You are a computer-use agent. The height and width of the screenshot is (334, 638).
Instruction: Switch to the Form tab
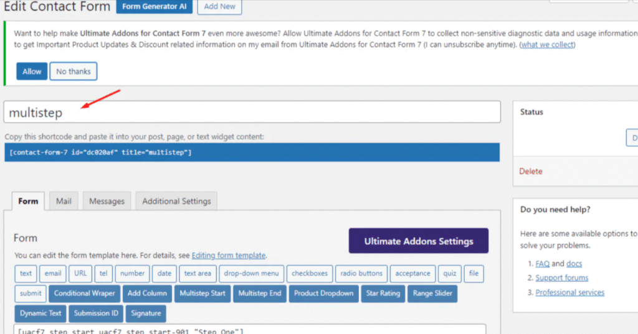point(28,201)
